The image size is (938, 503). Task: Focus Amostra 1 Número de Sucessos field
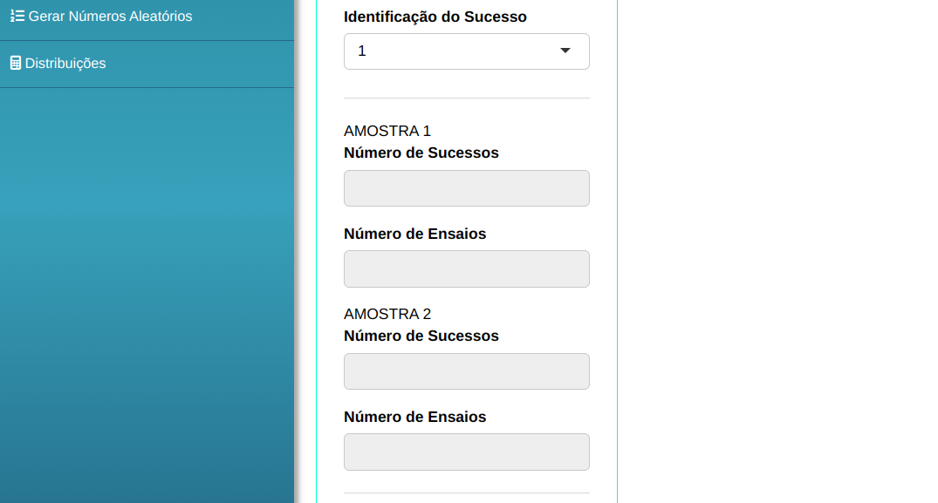click(x=466, y=188)
